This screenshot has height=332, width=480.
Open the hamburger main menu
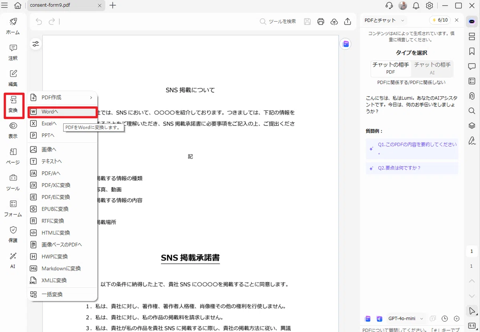pos(5,5)
